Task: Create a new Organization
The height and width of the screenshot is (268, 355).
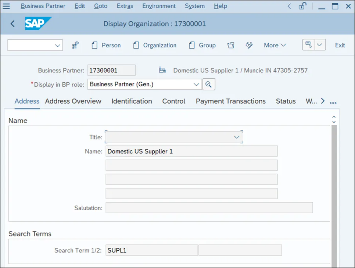Action: [x=155, y=45]
